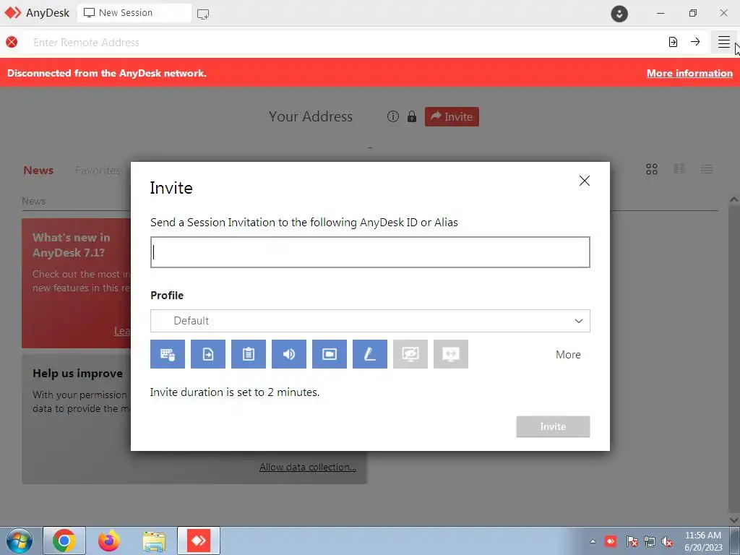Toggle file transfer permission icon

208,354
